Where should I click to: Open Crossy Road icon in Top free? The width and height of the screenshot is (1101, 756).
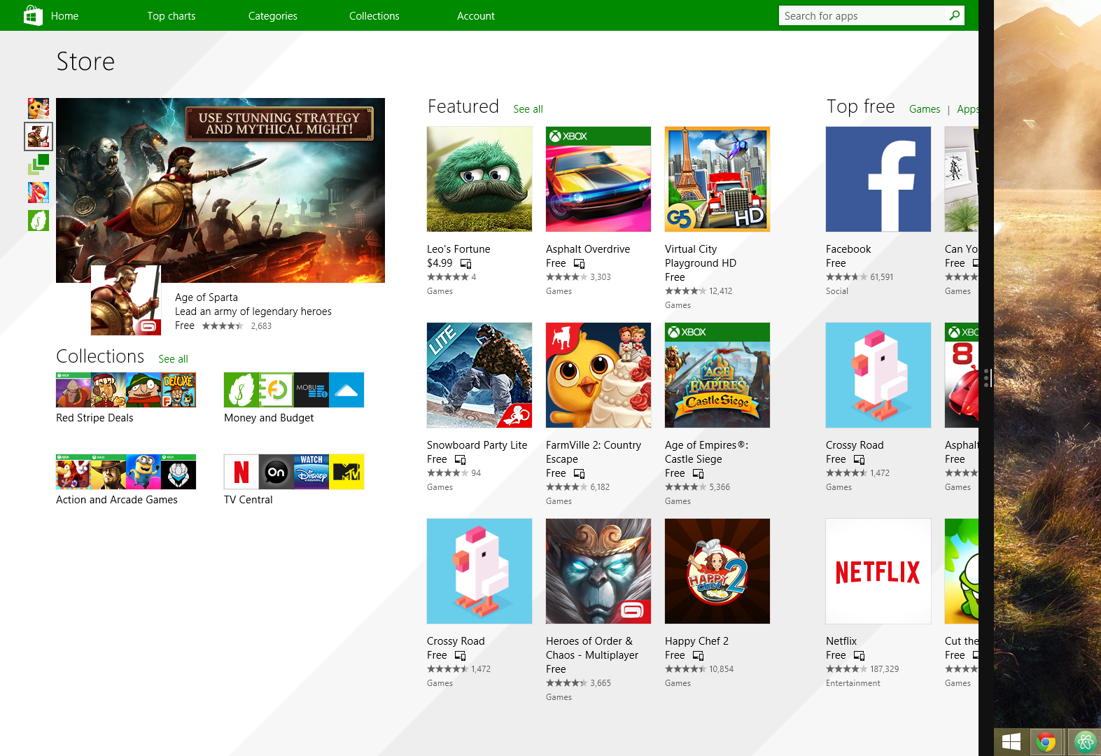[878, 375]
